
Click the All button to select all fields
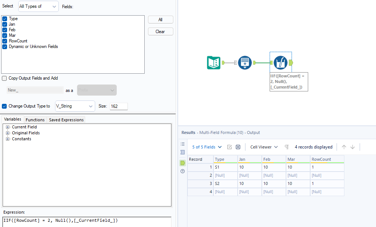(x=160, y=19)
